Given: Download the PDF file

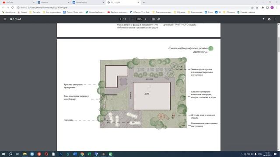Looking at the screenshot, I should coord(263,19).
